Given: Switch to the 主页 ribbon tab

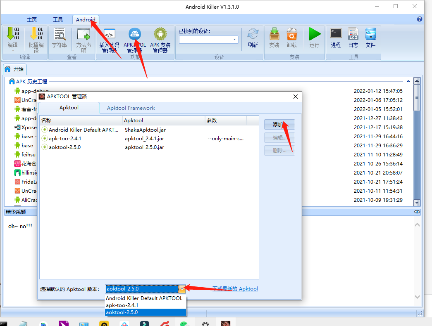Looking at the screenshot, I should 32,19.
